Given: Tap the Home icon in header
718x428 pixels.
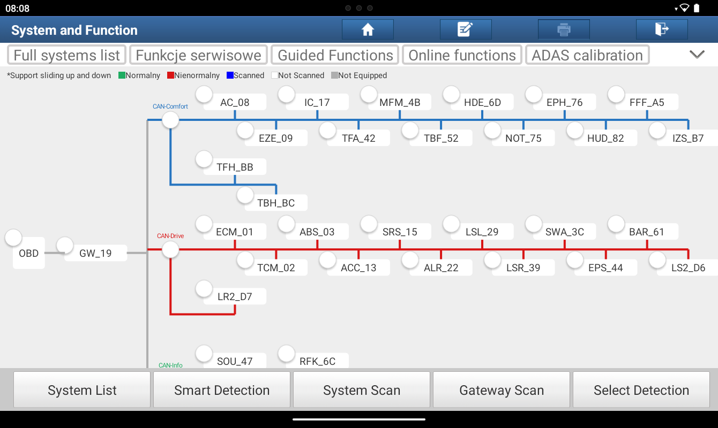Looking at the screenshot, I should [x=368, y=30].
